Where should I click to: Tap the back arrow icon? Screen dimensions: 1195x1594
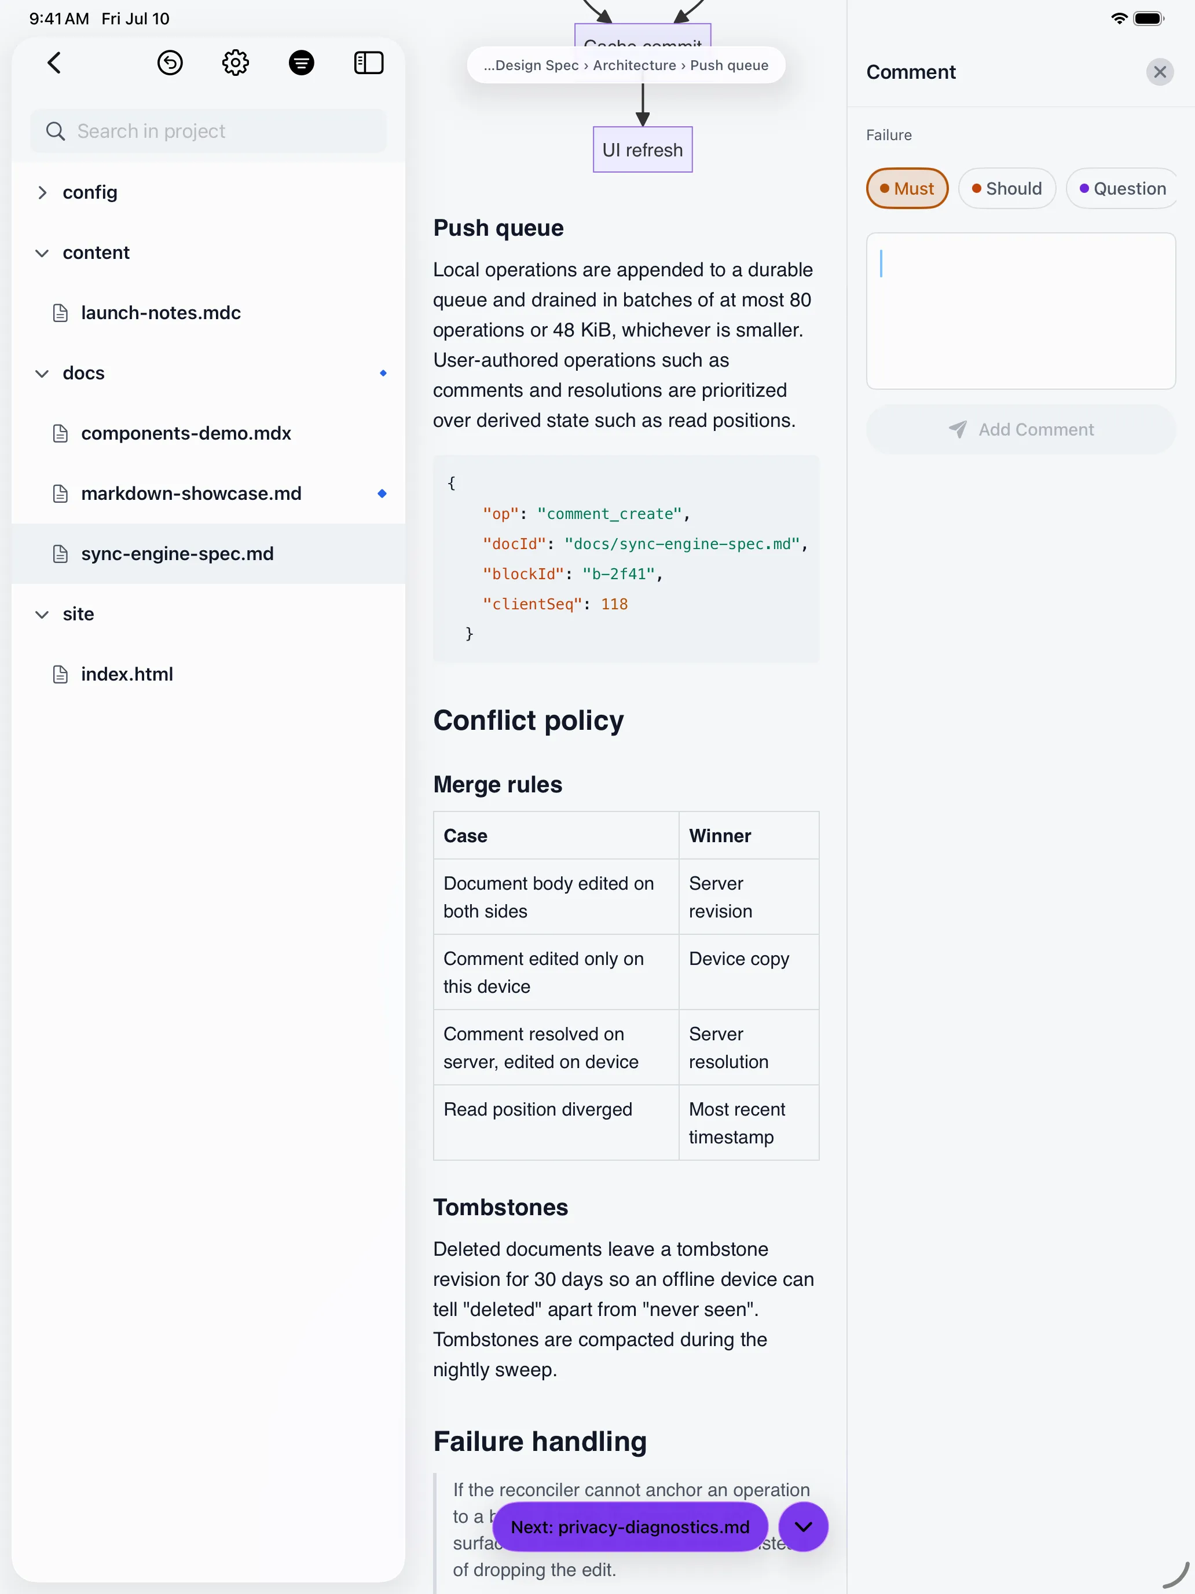pyautogui.click(x=54, y=63)
